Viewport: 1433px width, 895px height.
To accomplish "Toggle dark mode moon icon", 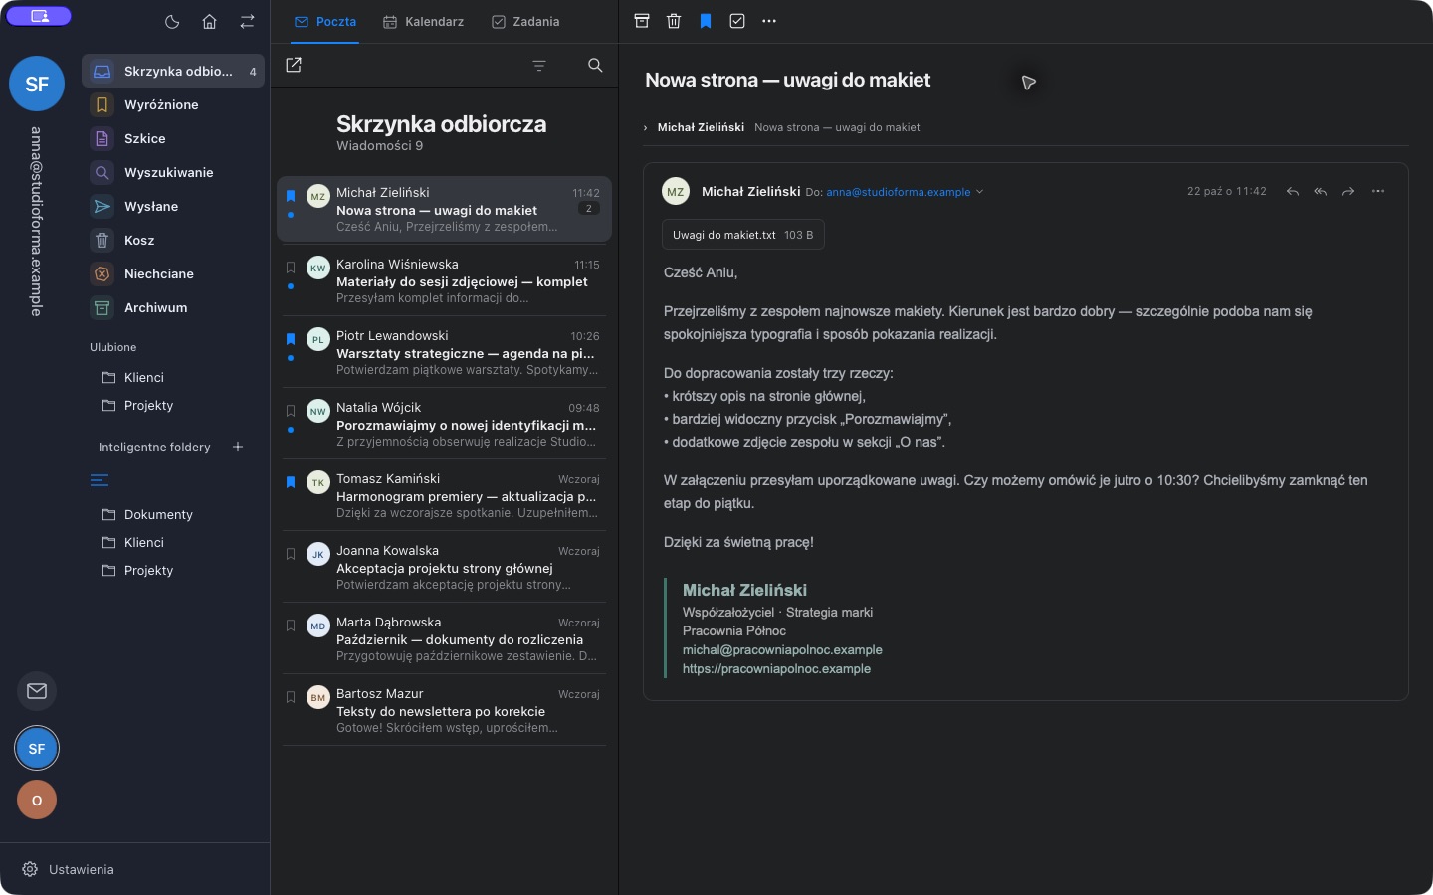I will 171,21.
